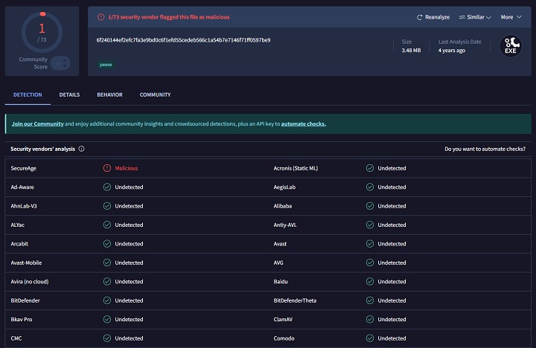Click the EXE file type icon
Viewport: 536px width, 348px height.
point(511,45)
